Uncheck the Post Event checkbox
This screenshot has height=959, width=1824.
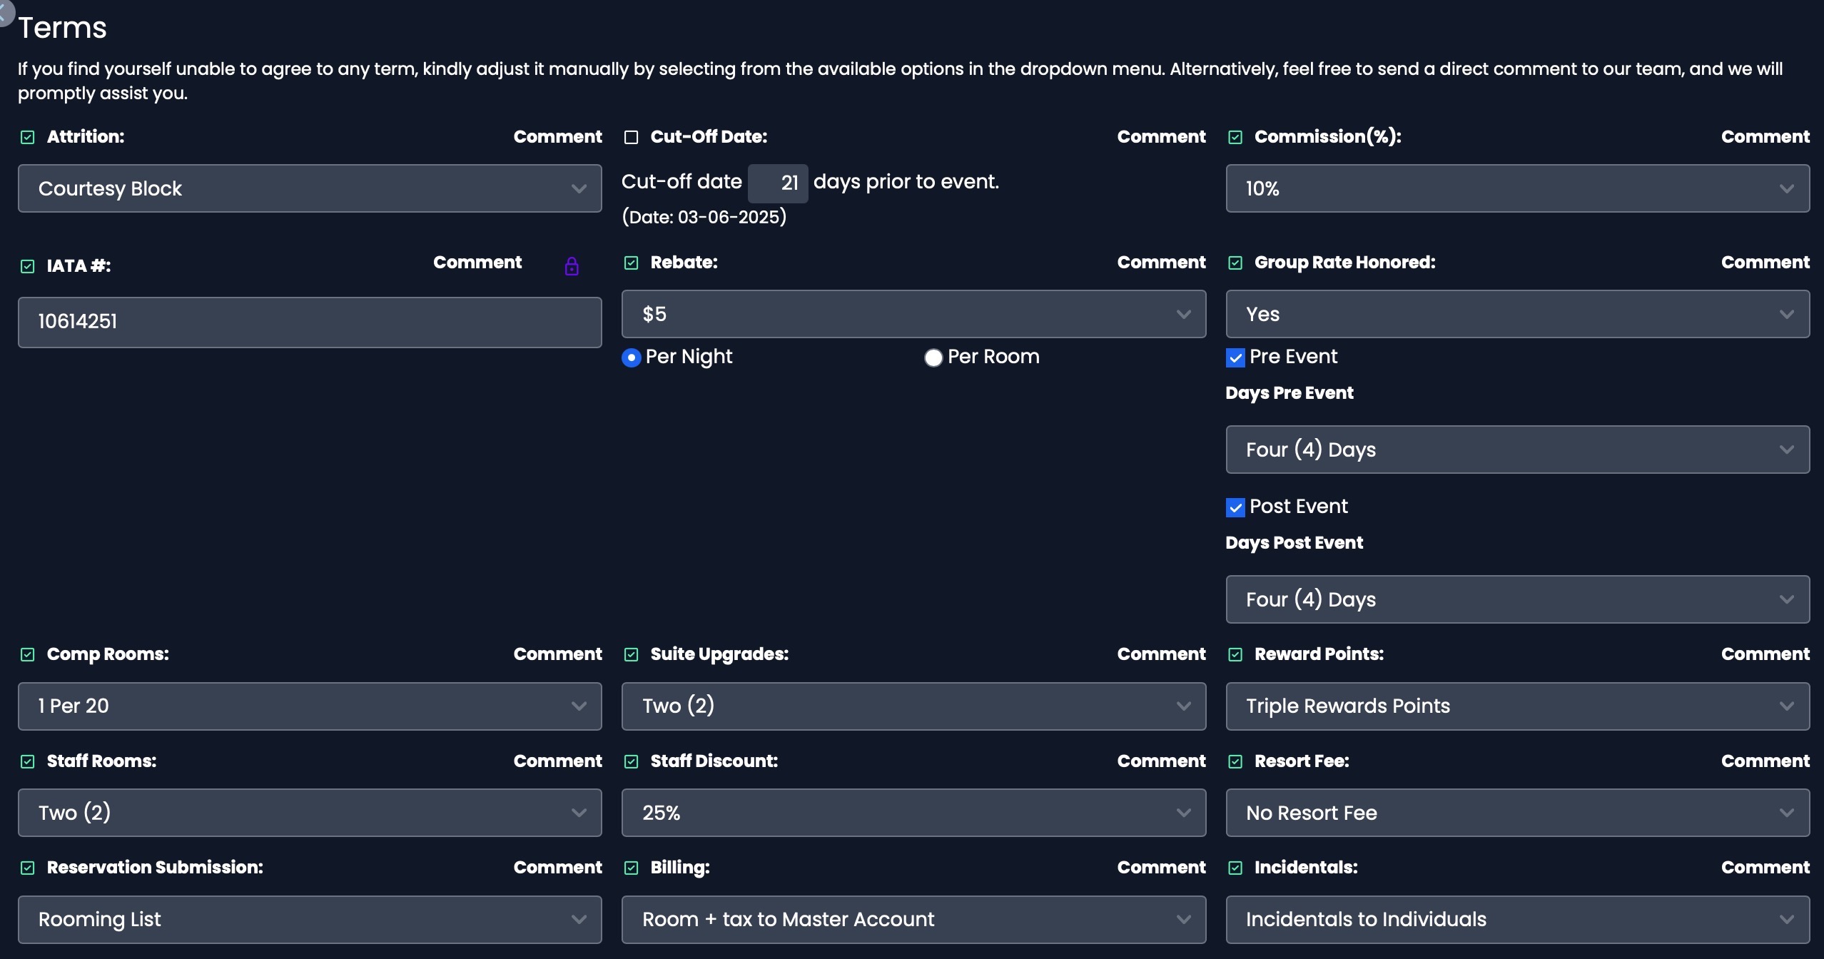coord(1235,508)
